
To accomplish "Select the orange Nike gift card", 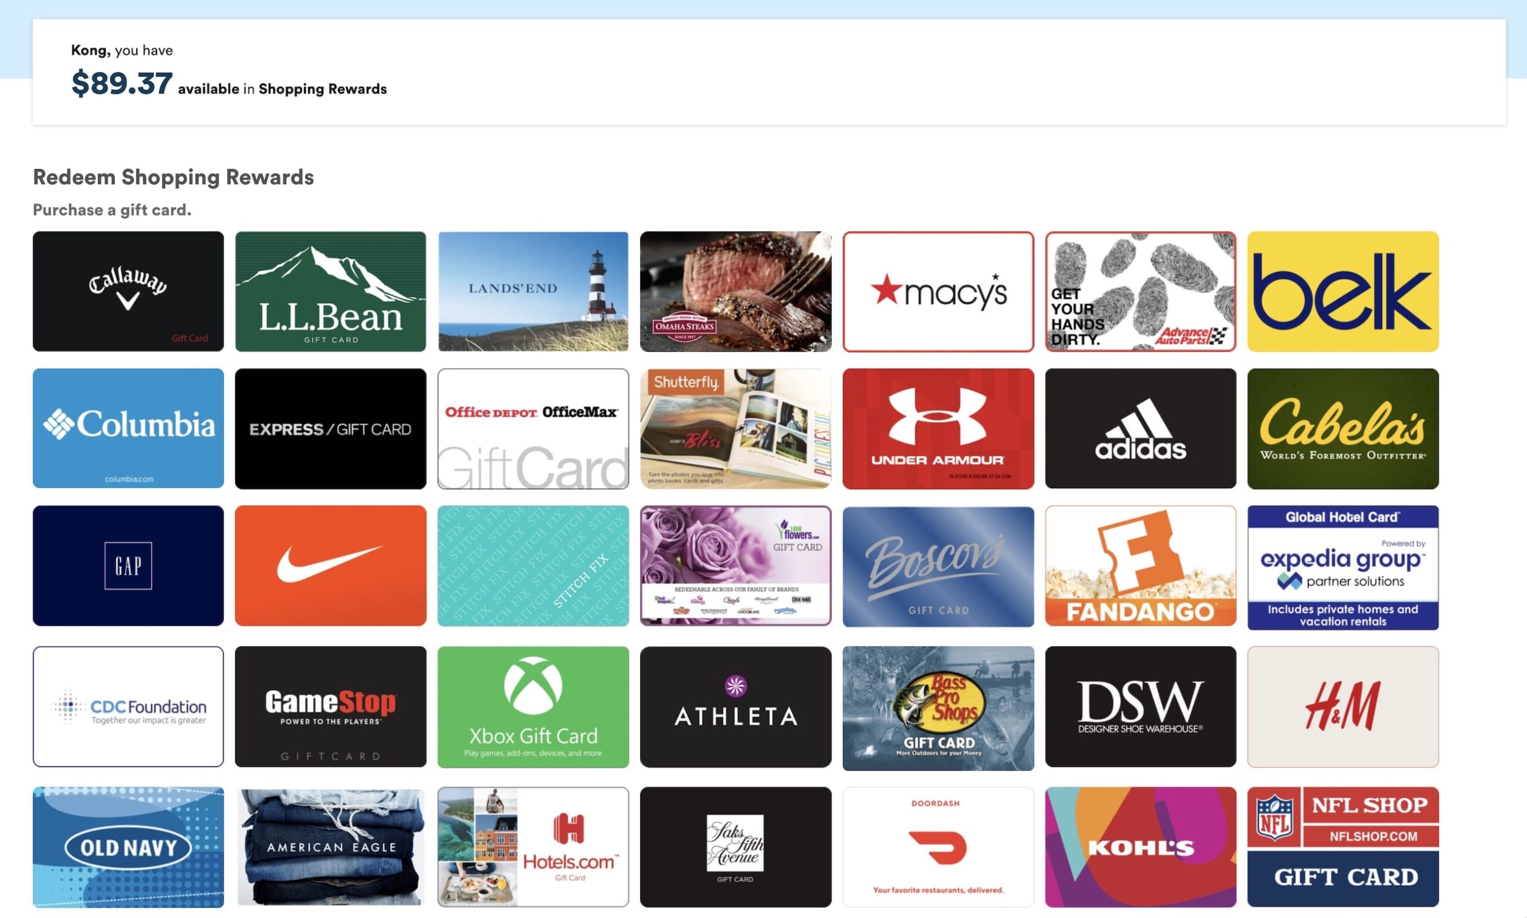I will pyautogui.click(x=330, y=565).
